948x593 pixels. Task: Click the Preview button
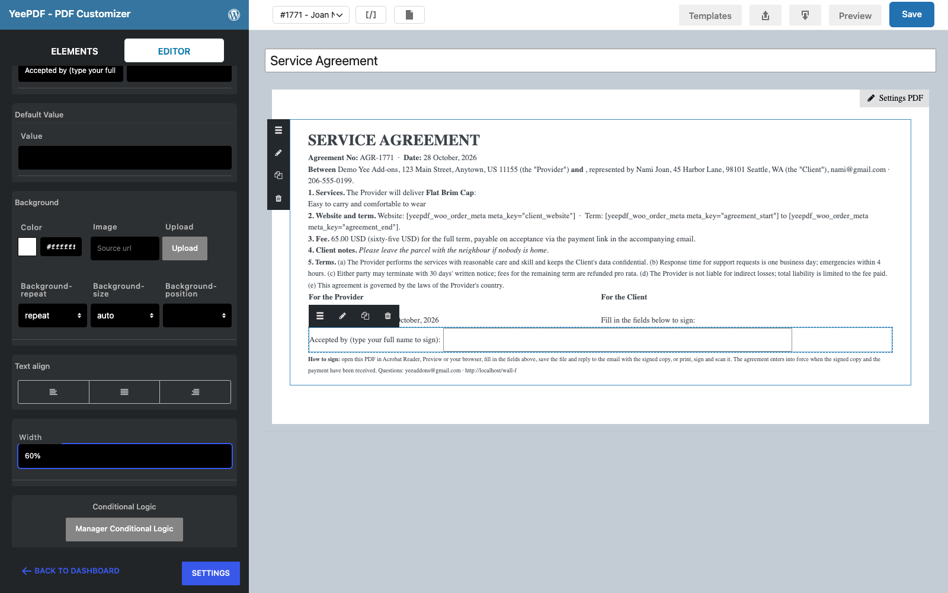[x=855, y=15]
